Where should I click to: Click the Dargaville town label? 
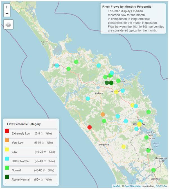coord(104,145)
